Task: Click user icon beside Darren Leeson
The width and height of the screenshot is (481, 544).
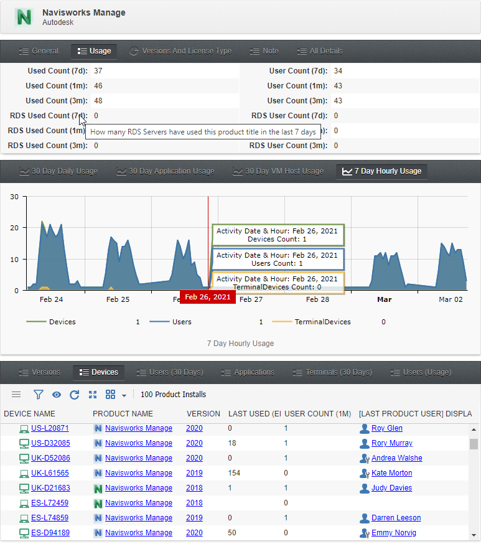Action: [x=365, y=518]
